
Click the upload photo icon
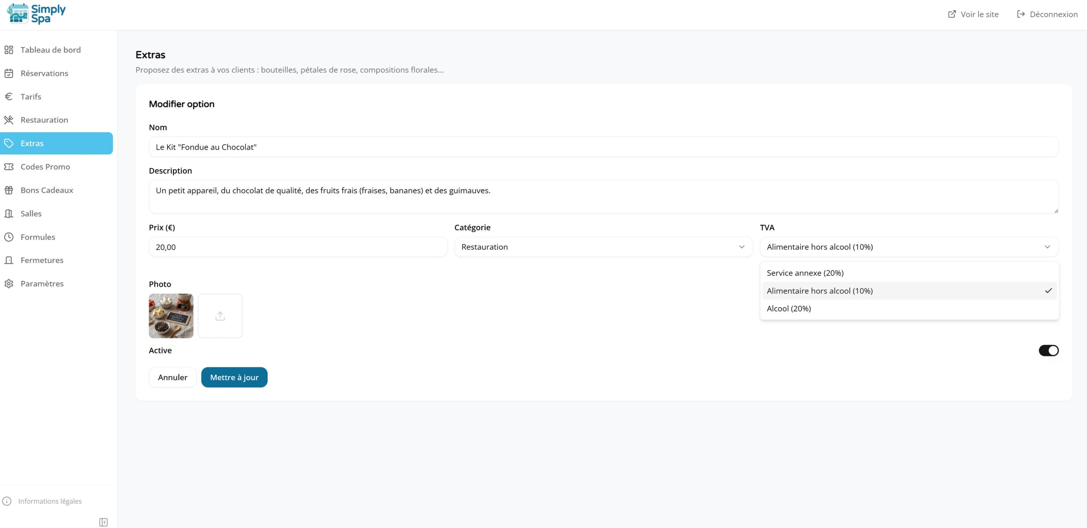point(220,316)
